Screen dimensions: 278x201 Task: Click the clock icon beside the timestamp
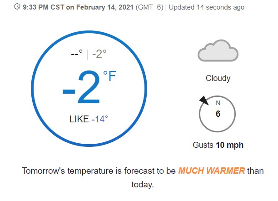coord(17,7)
